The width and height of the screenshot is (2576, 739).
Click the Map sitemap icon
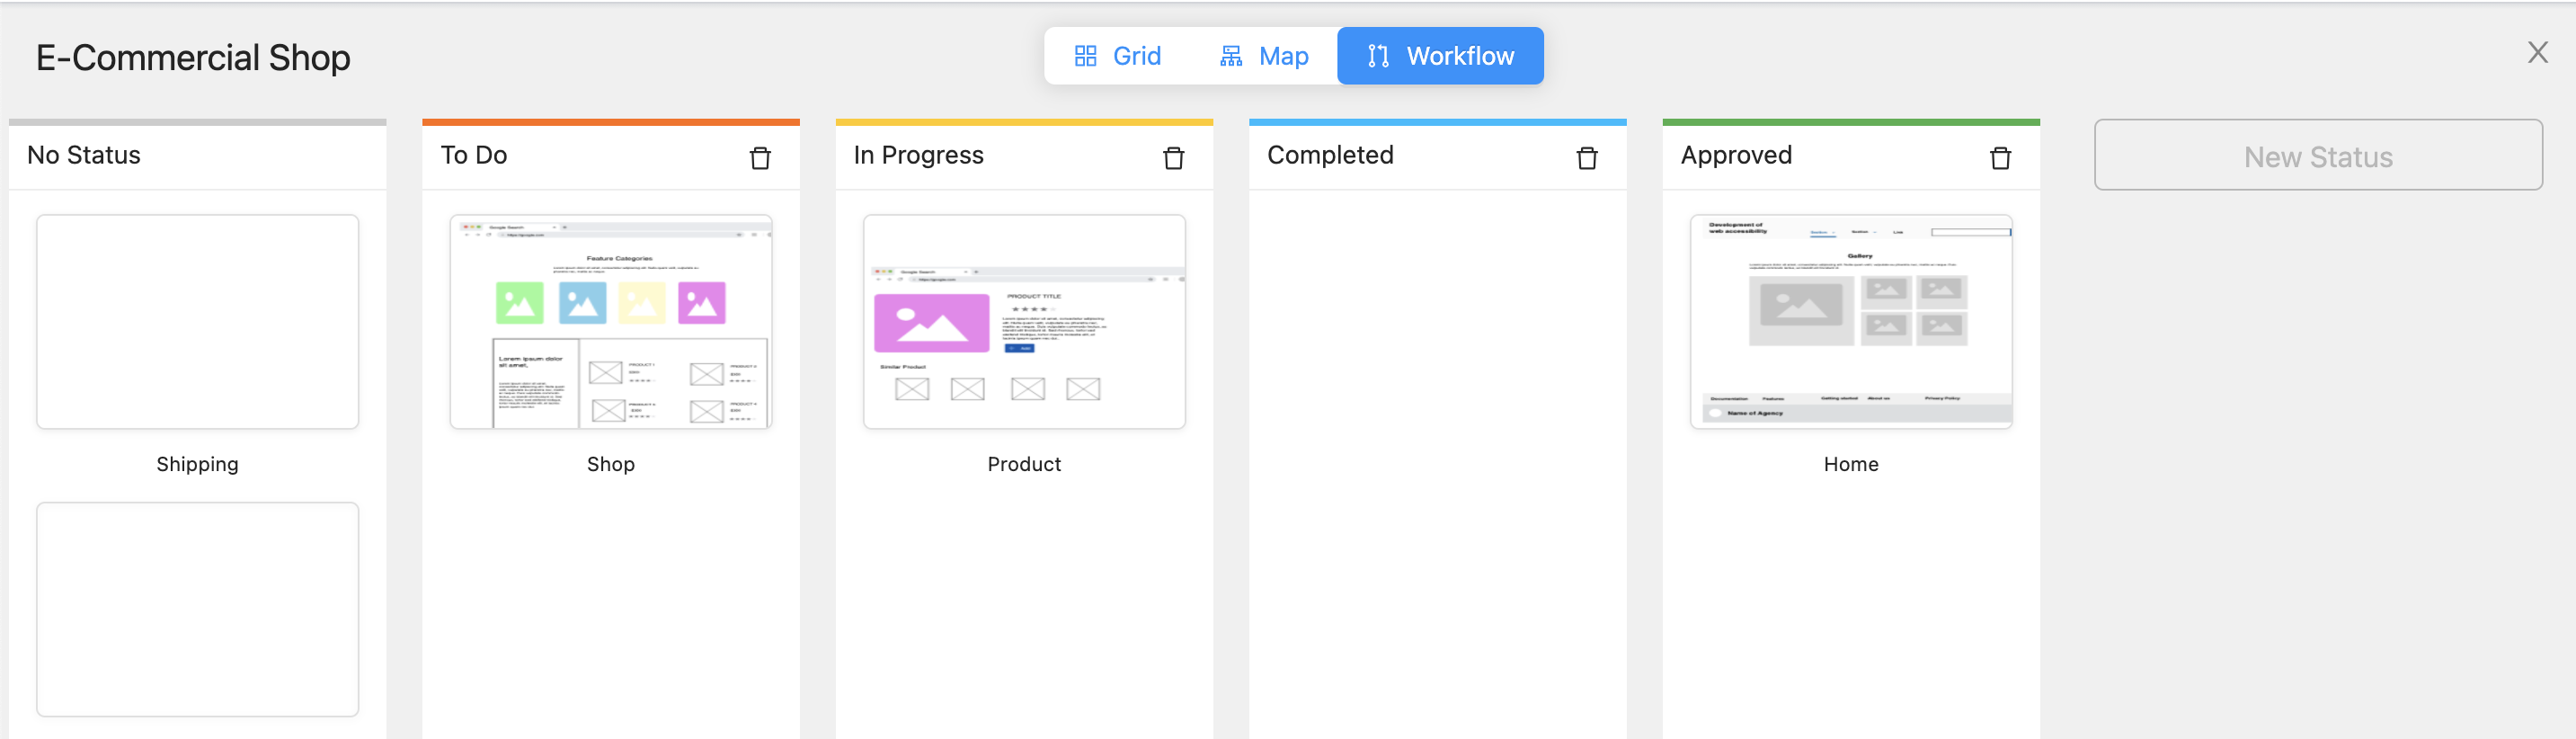[1231, 56]
